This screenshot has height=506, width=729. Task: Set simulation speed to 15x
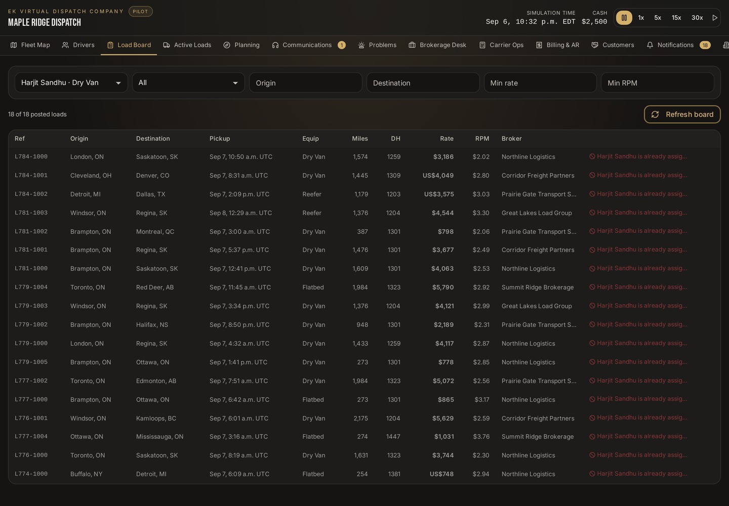676,18
